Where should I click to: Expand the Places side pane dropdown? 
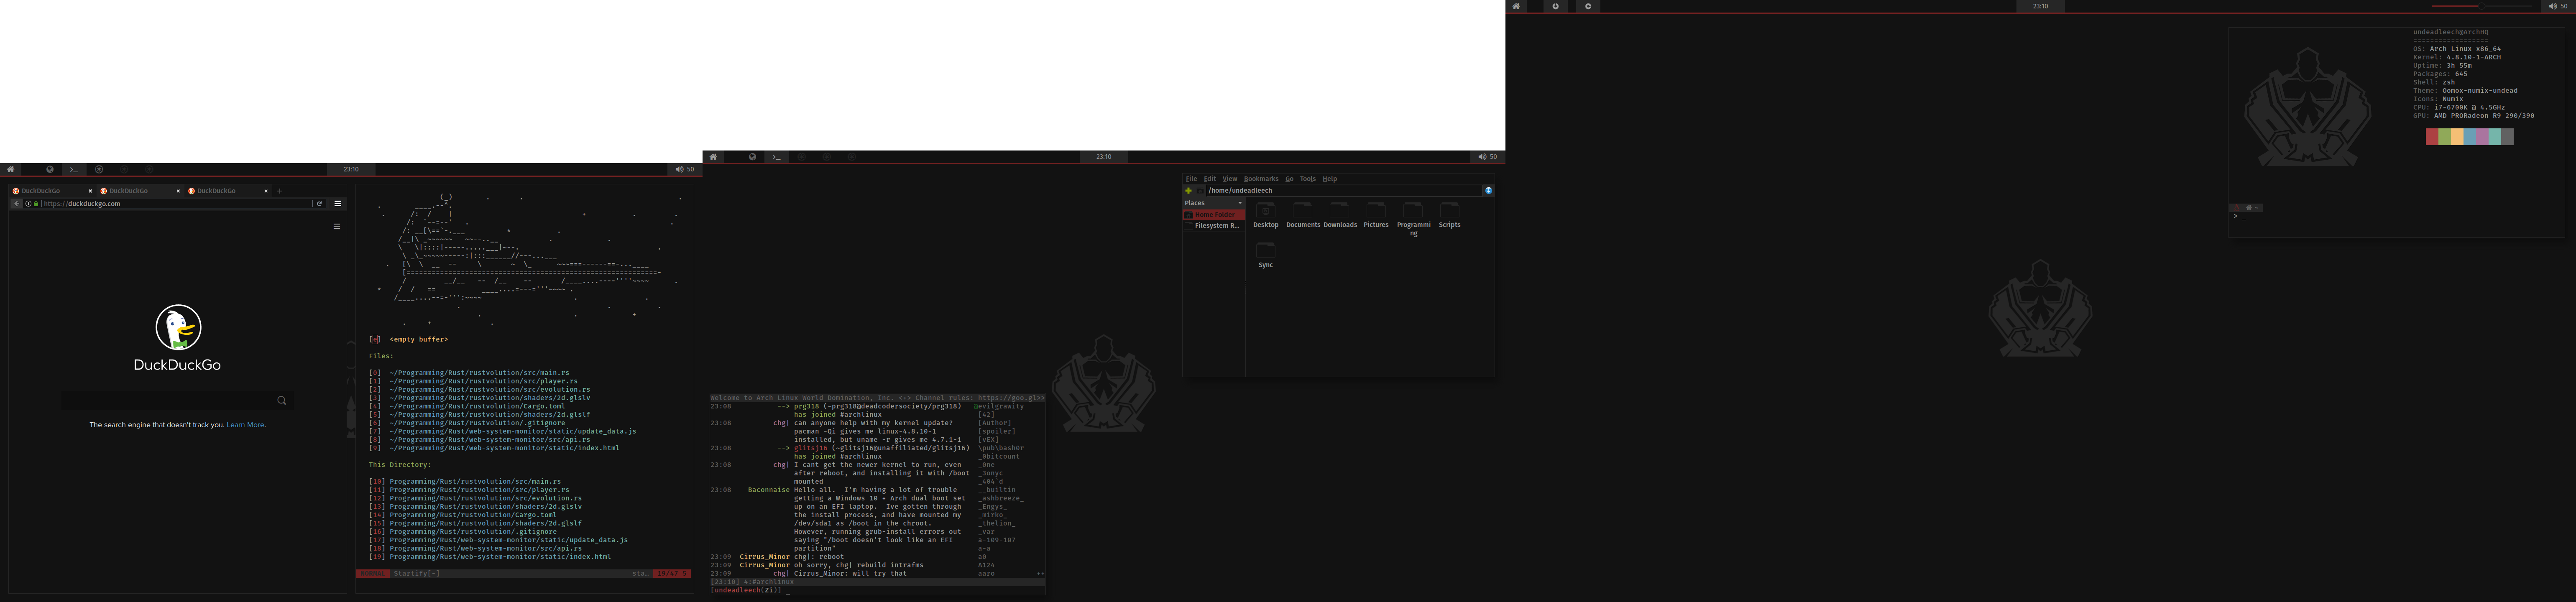click(x=1240, y=203)
